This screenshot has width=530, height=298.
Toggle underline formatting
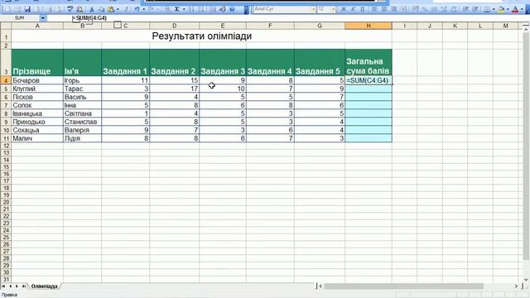[363, 9]
